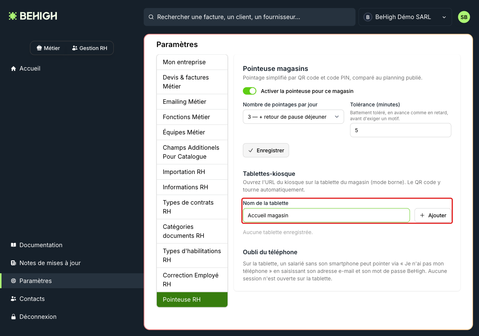This screenshot has width=479, height=336.
Task: Open Informations RH tab
Action: tap(192, 187)
